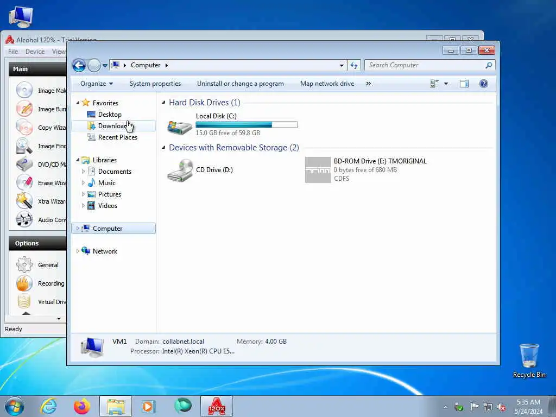The image size is (556, 417).
Task: Click the muted volume tray icon
Action: [501, 407]
